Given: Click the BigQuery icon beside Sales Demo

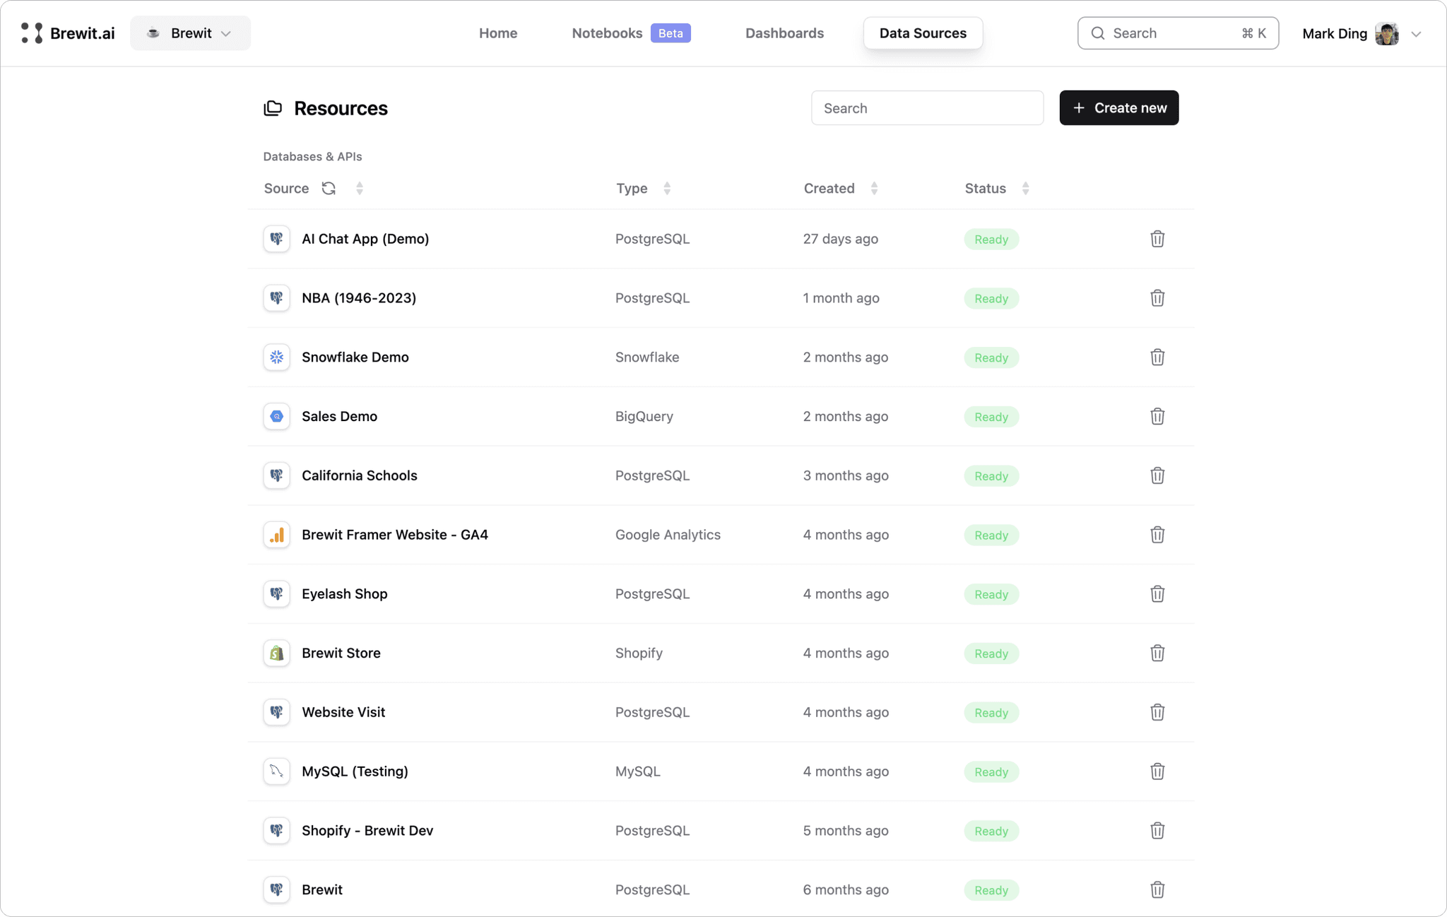Looking at the screenshot, I should pyautogui.click(x=276, y=416).
